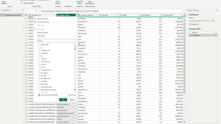This screenshot has height=124, width=221.
Task: Open transaction_id column filter dropdown
Action: pos(55,15)
